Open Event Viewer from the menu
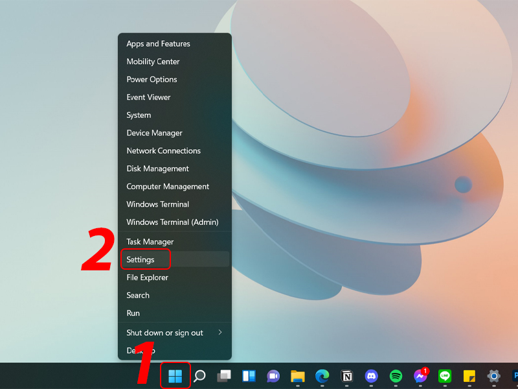The width and height of the screenshot is (518, 389). (174, 97)
